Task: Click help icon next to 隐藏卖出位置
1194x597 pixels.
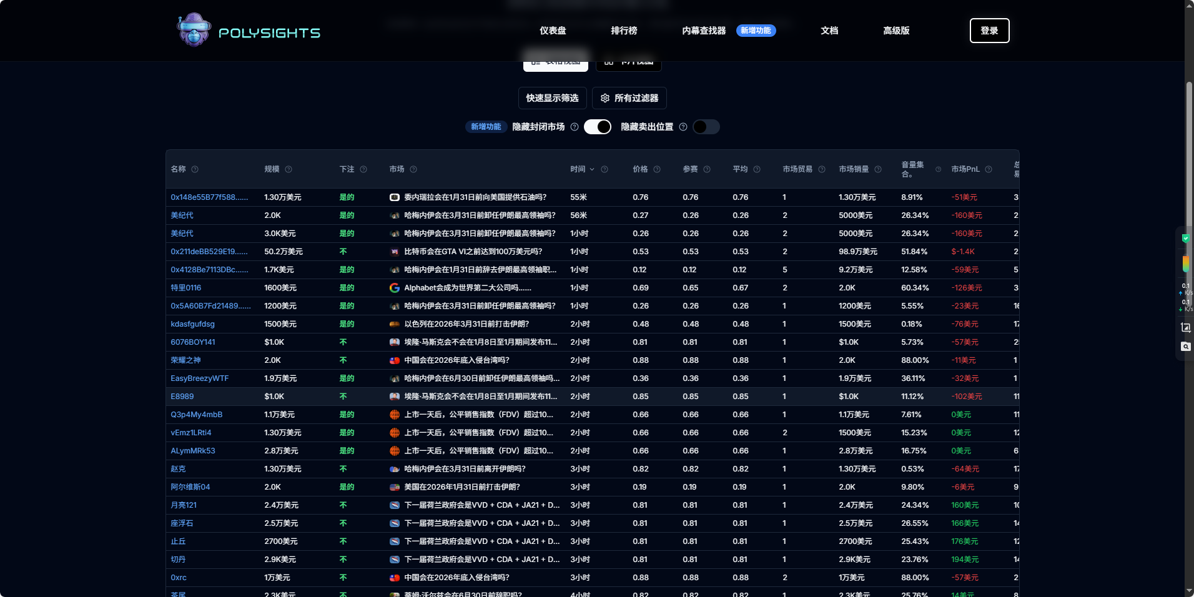Action: (x=683, y=127)
